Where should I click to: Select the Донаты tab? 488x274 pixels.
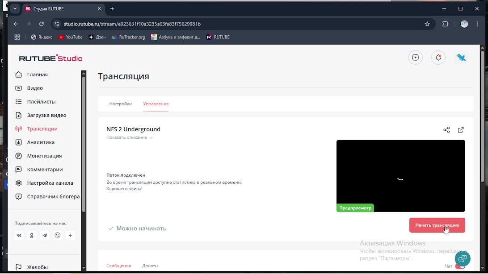point(150,266)
